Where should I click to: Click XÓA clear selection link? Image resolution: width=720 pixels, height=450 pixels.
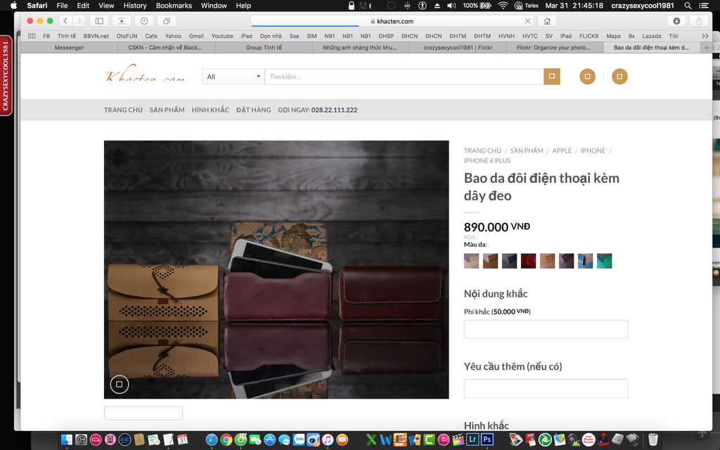(x=469, y=238)
